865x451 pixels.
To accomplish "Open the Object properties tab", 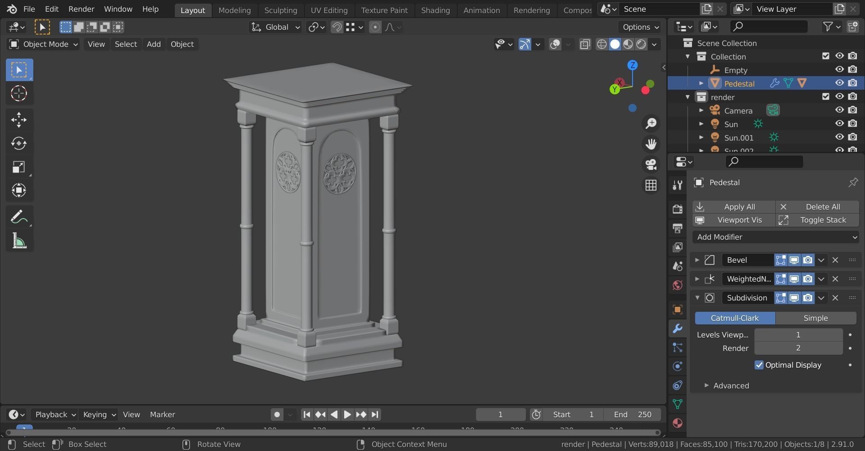I will 677,310.
